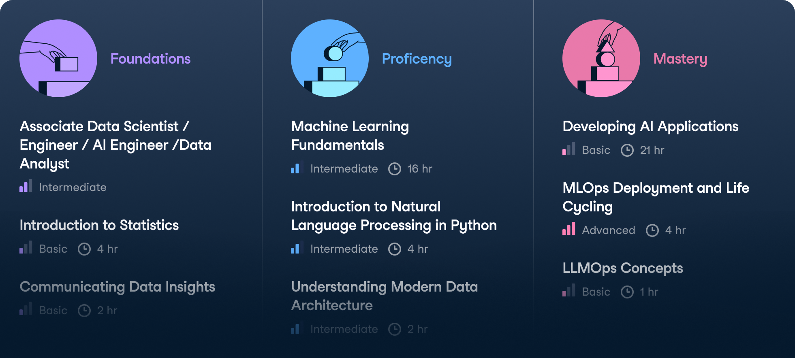Open Machine Learning Fundamentals course

[x=350, y=136]
